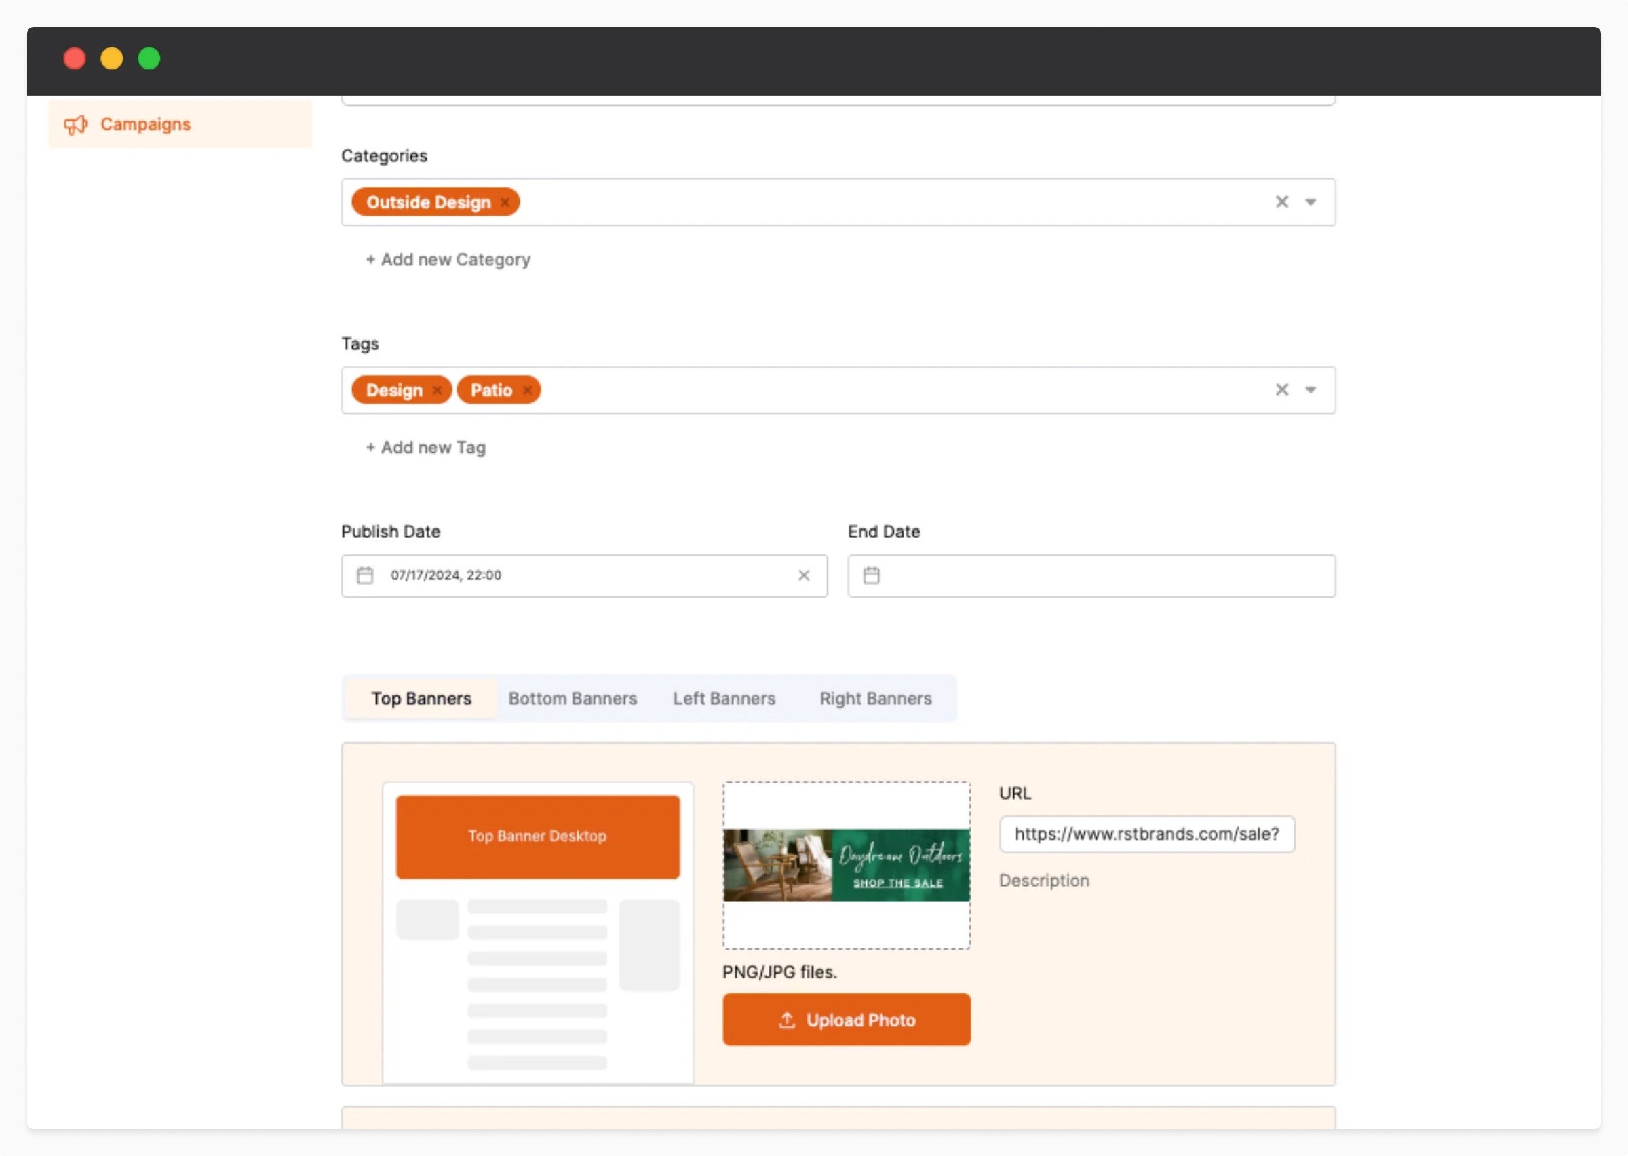Clear all selected tags with X

point(1281,390)
